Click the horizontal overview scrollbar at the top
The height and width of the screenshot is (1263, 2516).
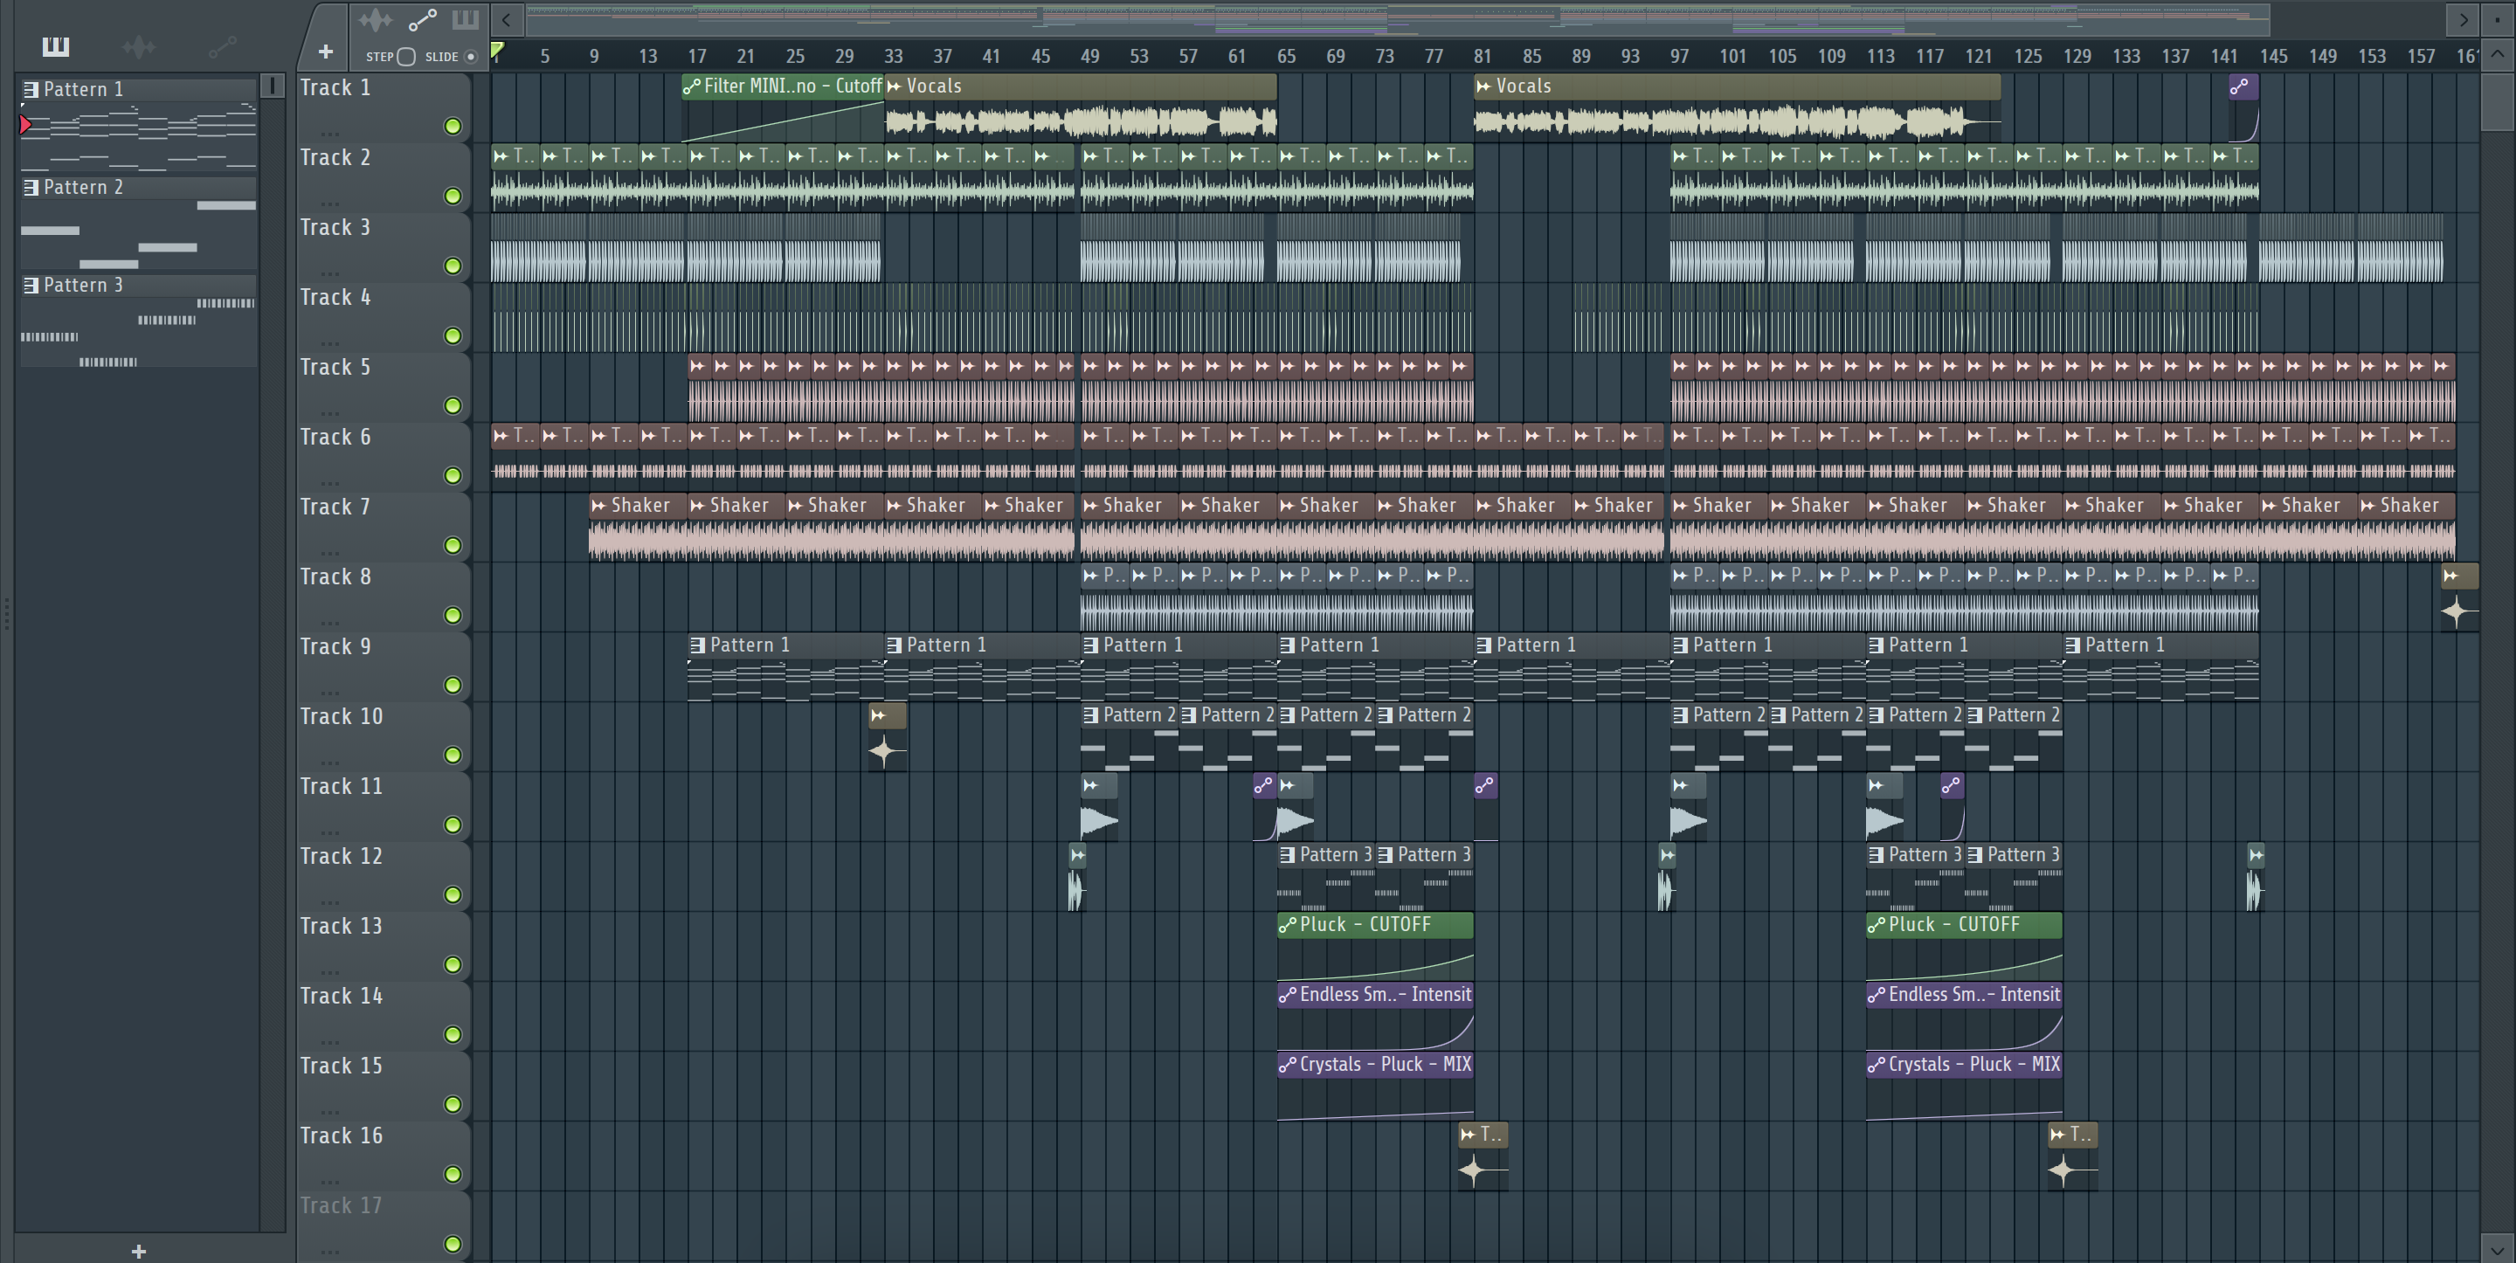tap(1398, 18)
